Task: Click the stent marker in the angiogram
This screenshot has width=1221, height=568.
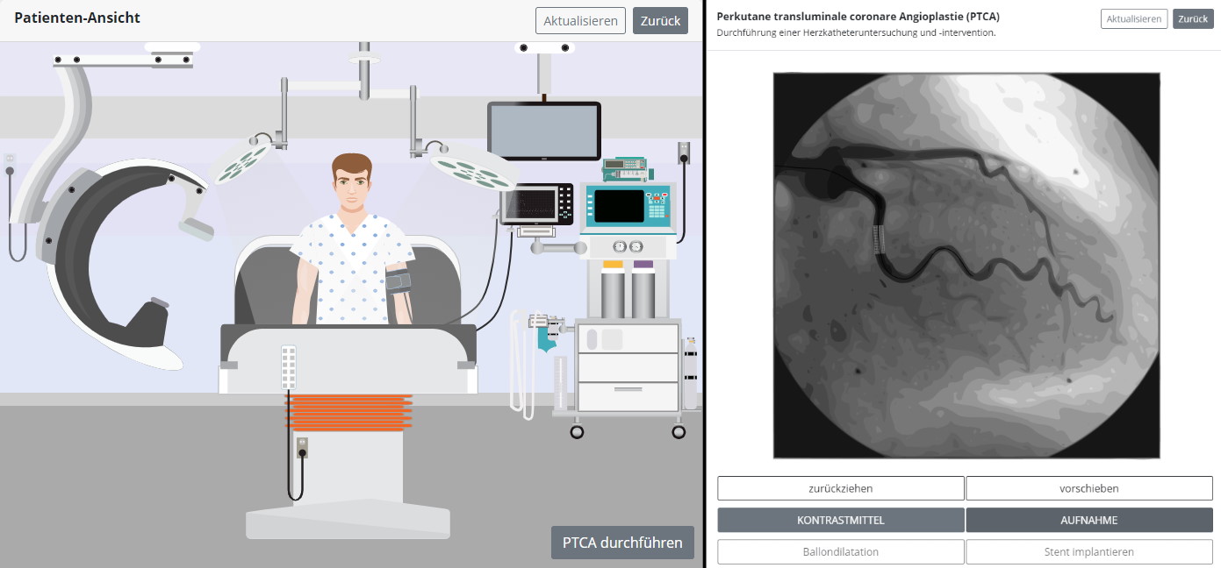Action: (880, 239)
